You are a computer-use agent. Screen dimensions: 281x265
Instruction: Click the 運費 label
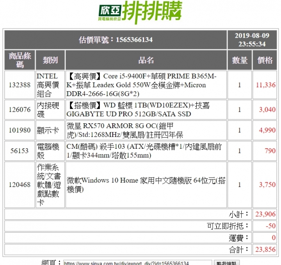(238, 238)
